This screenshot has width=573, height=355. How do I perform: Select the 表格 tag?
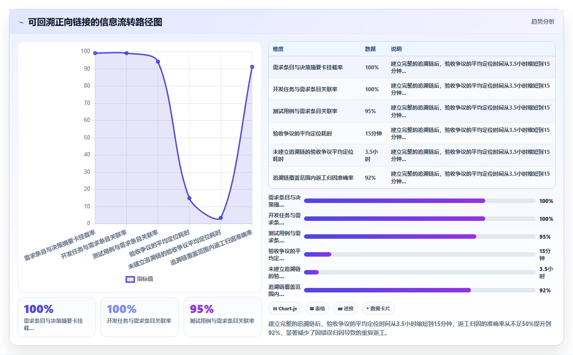[x=317, y=309]
